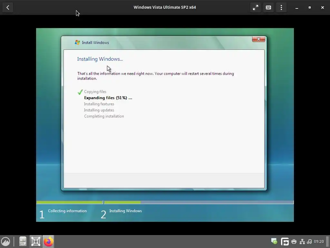Click the Collecting information progress bar
Screen dimensions: 330x248
pos(70,202)
